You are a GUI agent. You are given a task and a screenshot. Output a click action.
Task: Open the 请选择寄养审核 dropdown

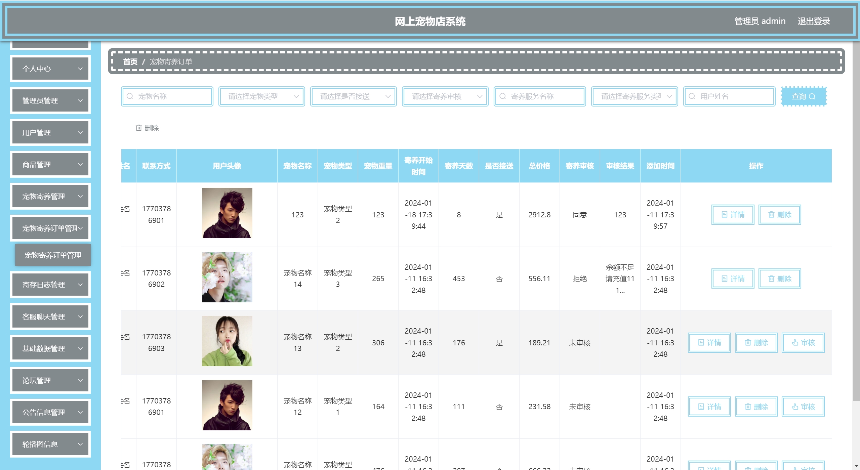tap(445, 96)
